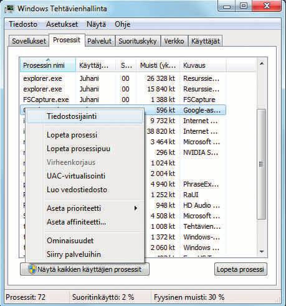The height and width of the screenshot is (306, 286).
Task: Click the scrollbar down arrow in the process list
Action: (x=262, y=251)
